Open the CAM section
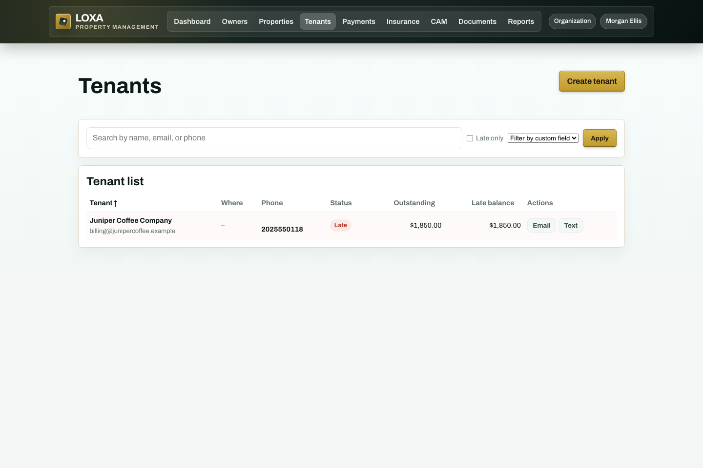 click(439, 21)
